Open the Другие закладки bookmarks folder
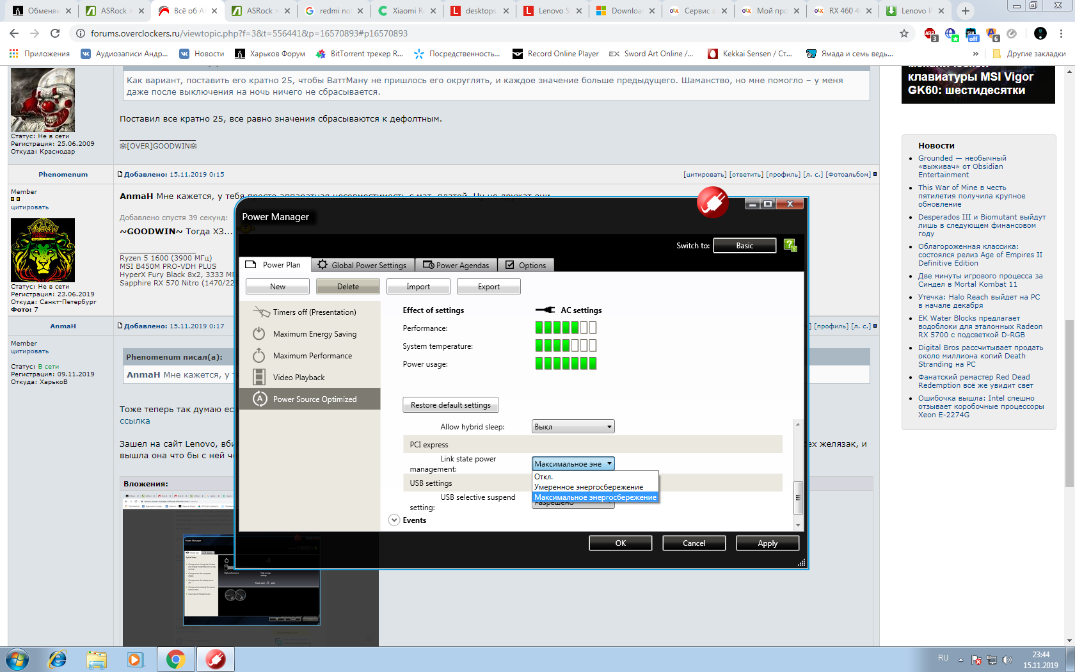Image resolution: width=1075 pixels, height=672 pixels. coord(1030,54)
